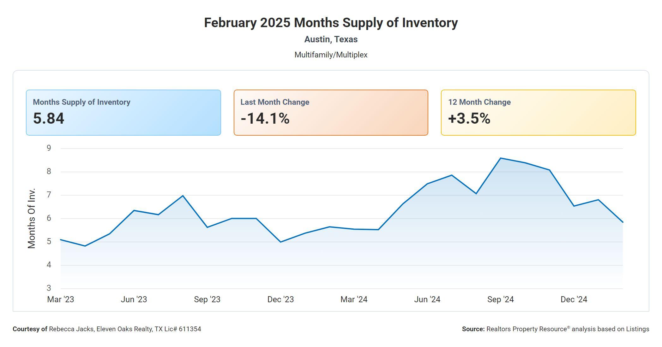Click the yellow 12 Month Change card

(x=538, y=113)
